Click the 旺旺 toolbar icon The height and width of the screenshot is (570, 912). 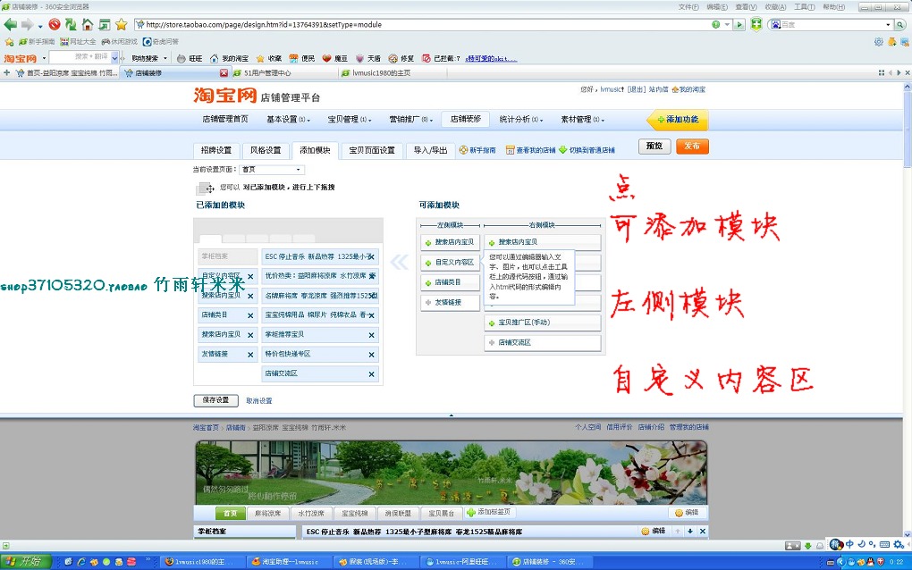click(x=190, y=59)
